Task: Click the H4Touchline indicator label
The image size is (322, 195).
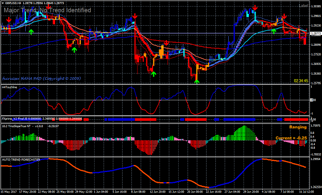Action: point(10,87)
